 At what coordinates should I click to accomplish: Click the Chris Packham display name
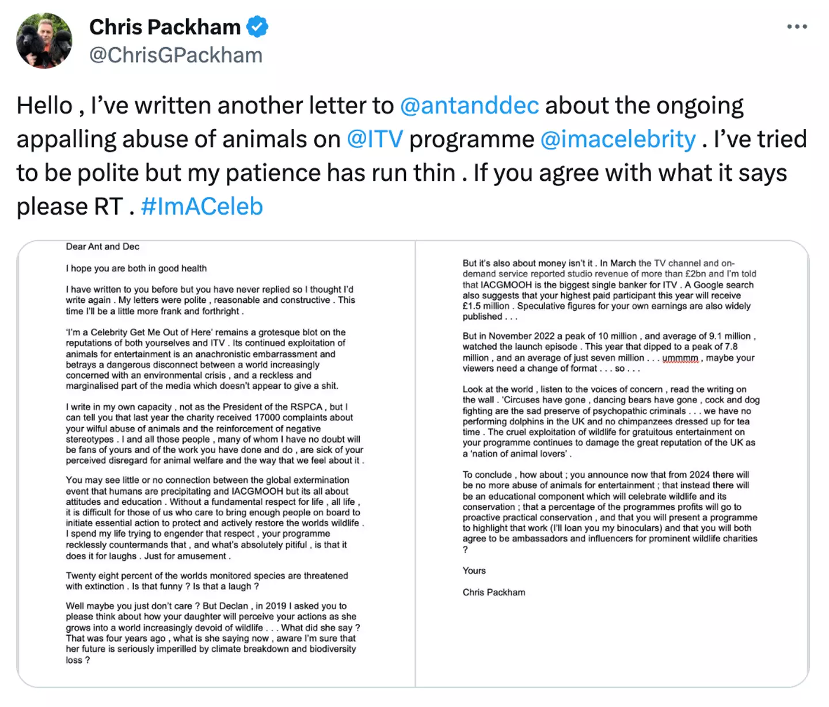[x=165, y=26]
